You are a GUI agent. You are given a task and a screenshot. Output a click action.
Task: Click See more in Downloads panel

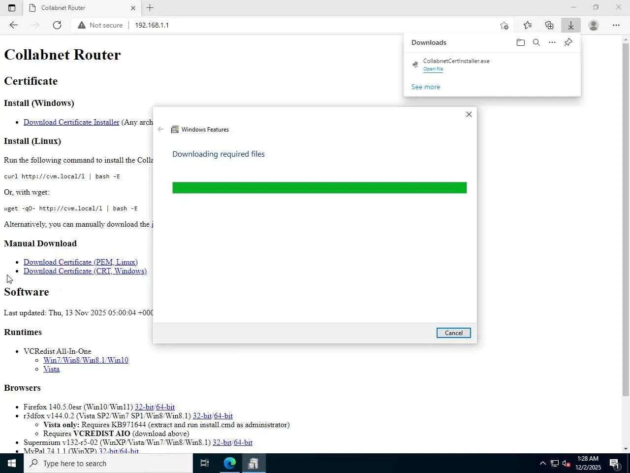(426, 87)
